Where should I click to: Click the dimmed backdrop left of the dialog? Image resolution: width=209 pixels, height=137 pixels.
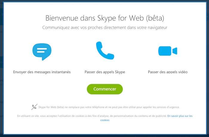click(x=1, y=68)
